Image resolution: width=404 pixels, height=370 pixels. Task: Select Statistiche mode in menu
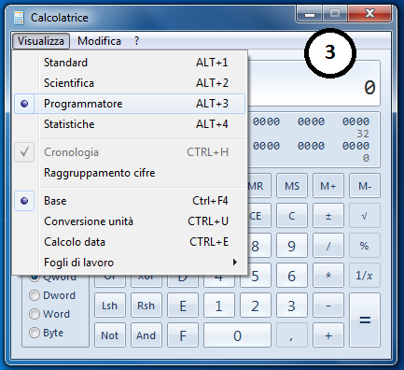(x=130, y=124)
